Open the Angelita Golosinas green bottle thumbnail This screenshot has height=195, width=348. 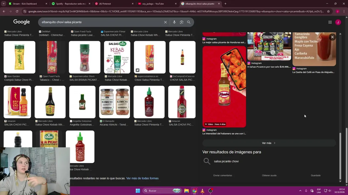[x=82, y=102]
